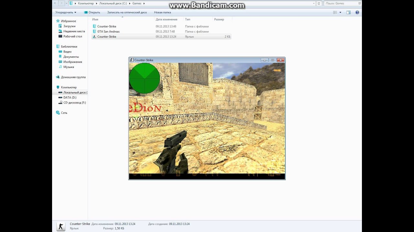
Task: Select Недавние места in navigation pane
Action: point(74,31)
